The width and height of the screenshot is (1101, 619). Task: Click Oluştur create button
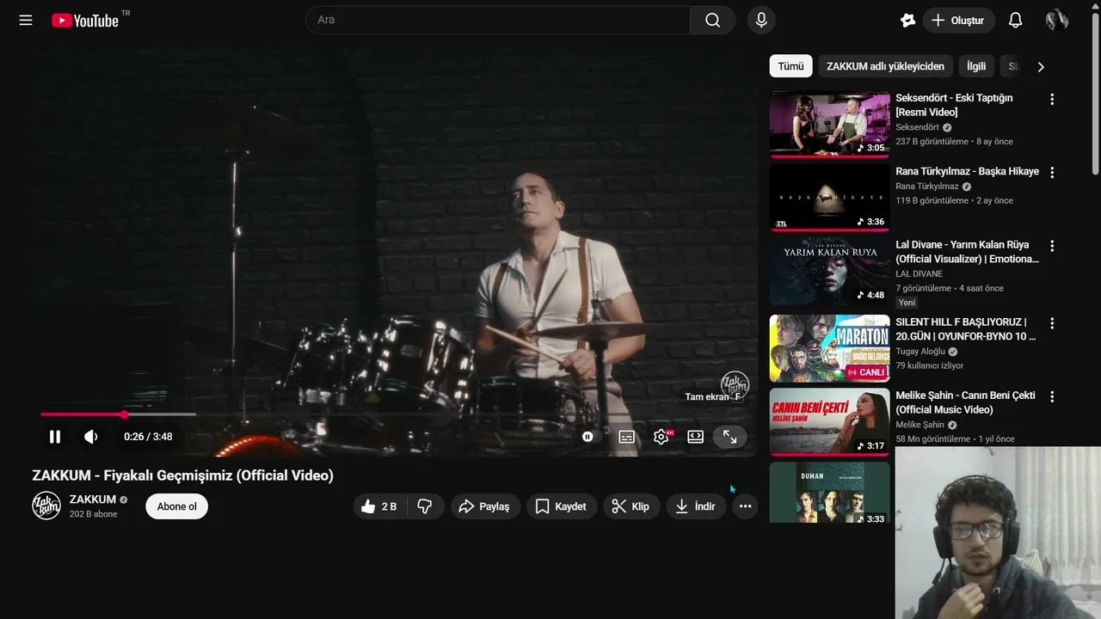point(958,20)
